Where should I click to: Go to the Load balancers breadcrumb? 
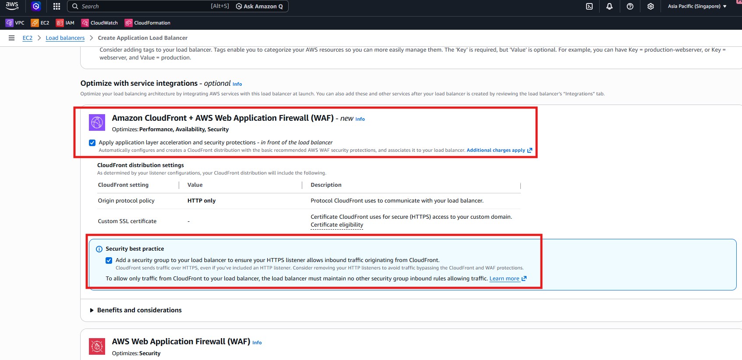point(65,38)
